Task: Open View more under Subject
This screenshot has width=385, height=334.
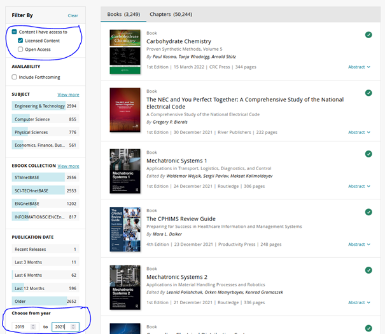Action: click(x=68, y=95)
